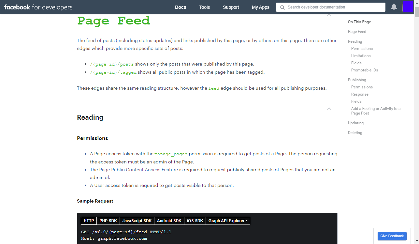Image resolution: width=419 pixels, height=244 pixels.
Task: Jump to Publishing in sidebar
Action: coord(357,80)
